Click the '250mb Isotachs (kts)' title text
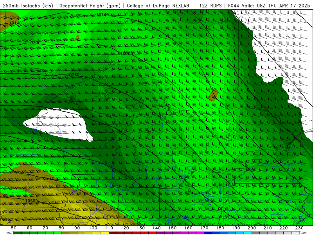This screenshot has width=313, height=235. (x=28, y=5)
